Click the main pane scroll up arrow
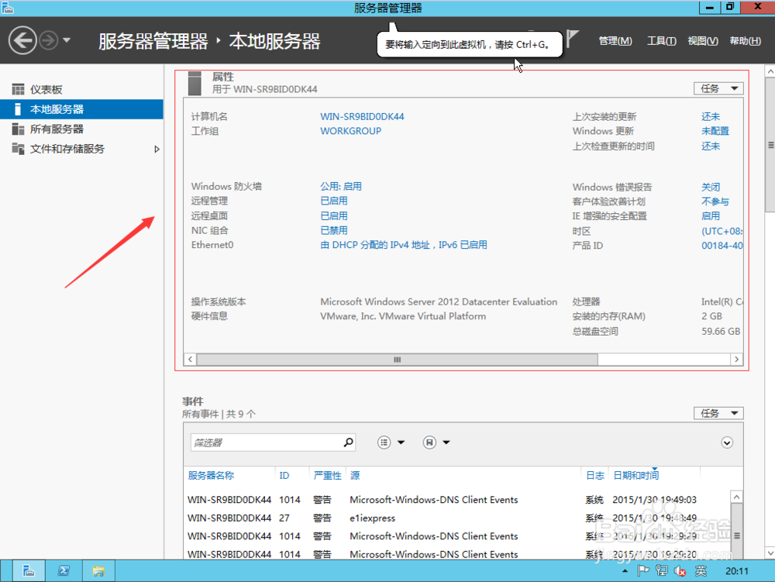This screenshot has height=582, width=775. pyautogui.click(x=770, y=71)
